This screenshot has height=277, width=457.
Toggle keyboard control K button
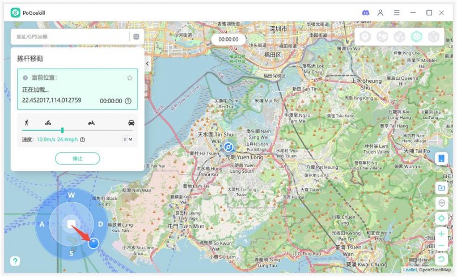125,139
